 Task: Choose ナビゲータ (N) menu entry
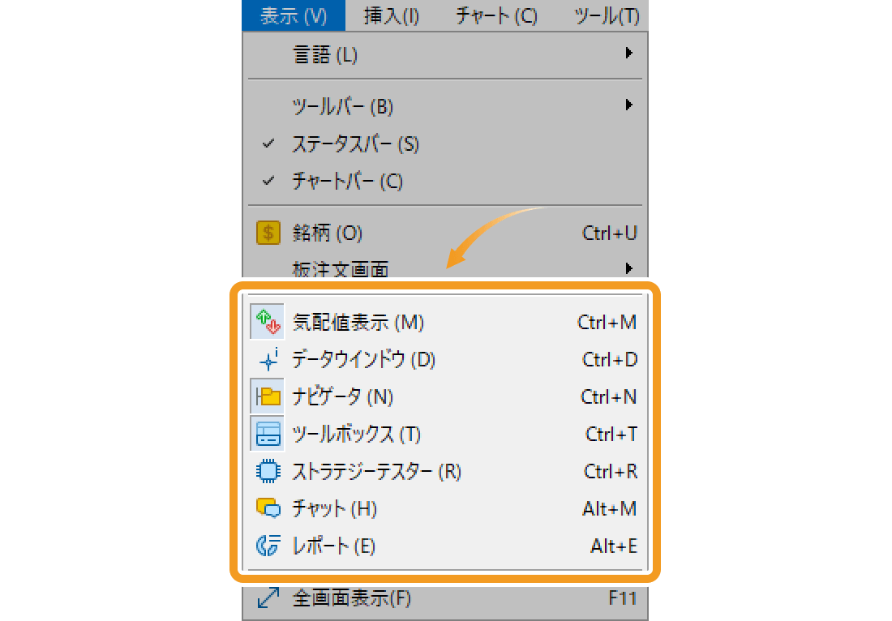pos(445,396)
